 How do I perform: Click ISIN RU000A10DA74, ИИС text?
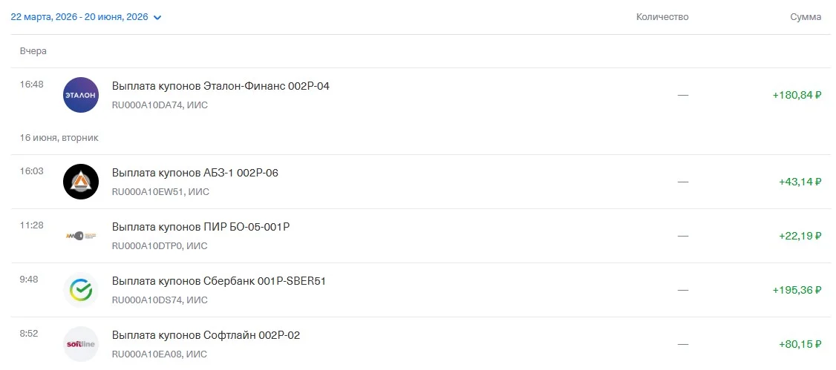point(160,105)
